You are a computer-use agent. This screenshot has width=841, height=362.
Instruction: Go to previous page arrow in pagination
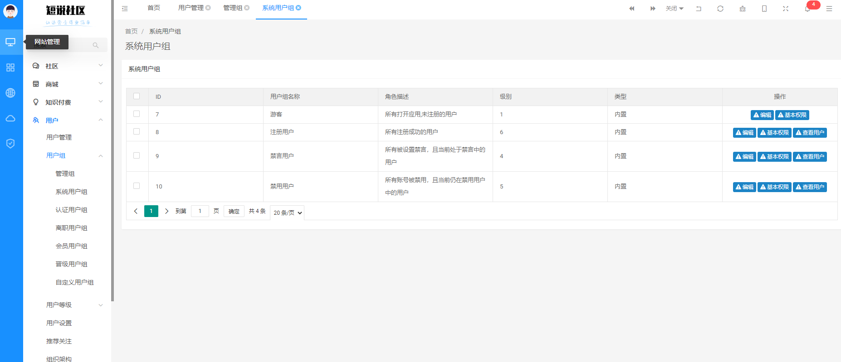click(x=136, y=211)
